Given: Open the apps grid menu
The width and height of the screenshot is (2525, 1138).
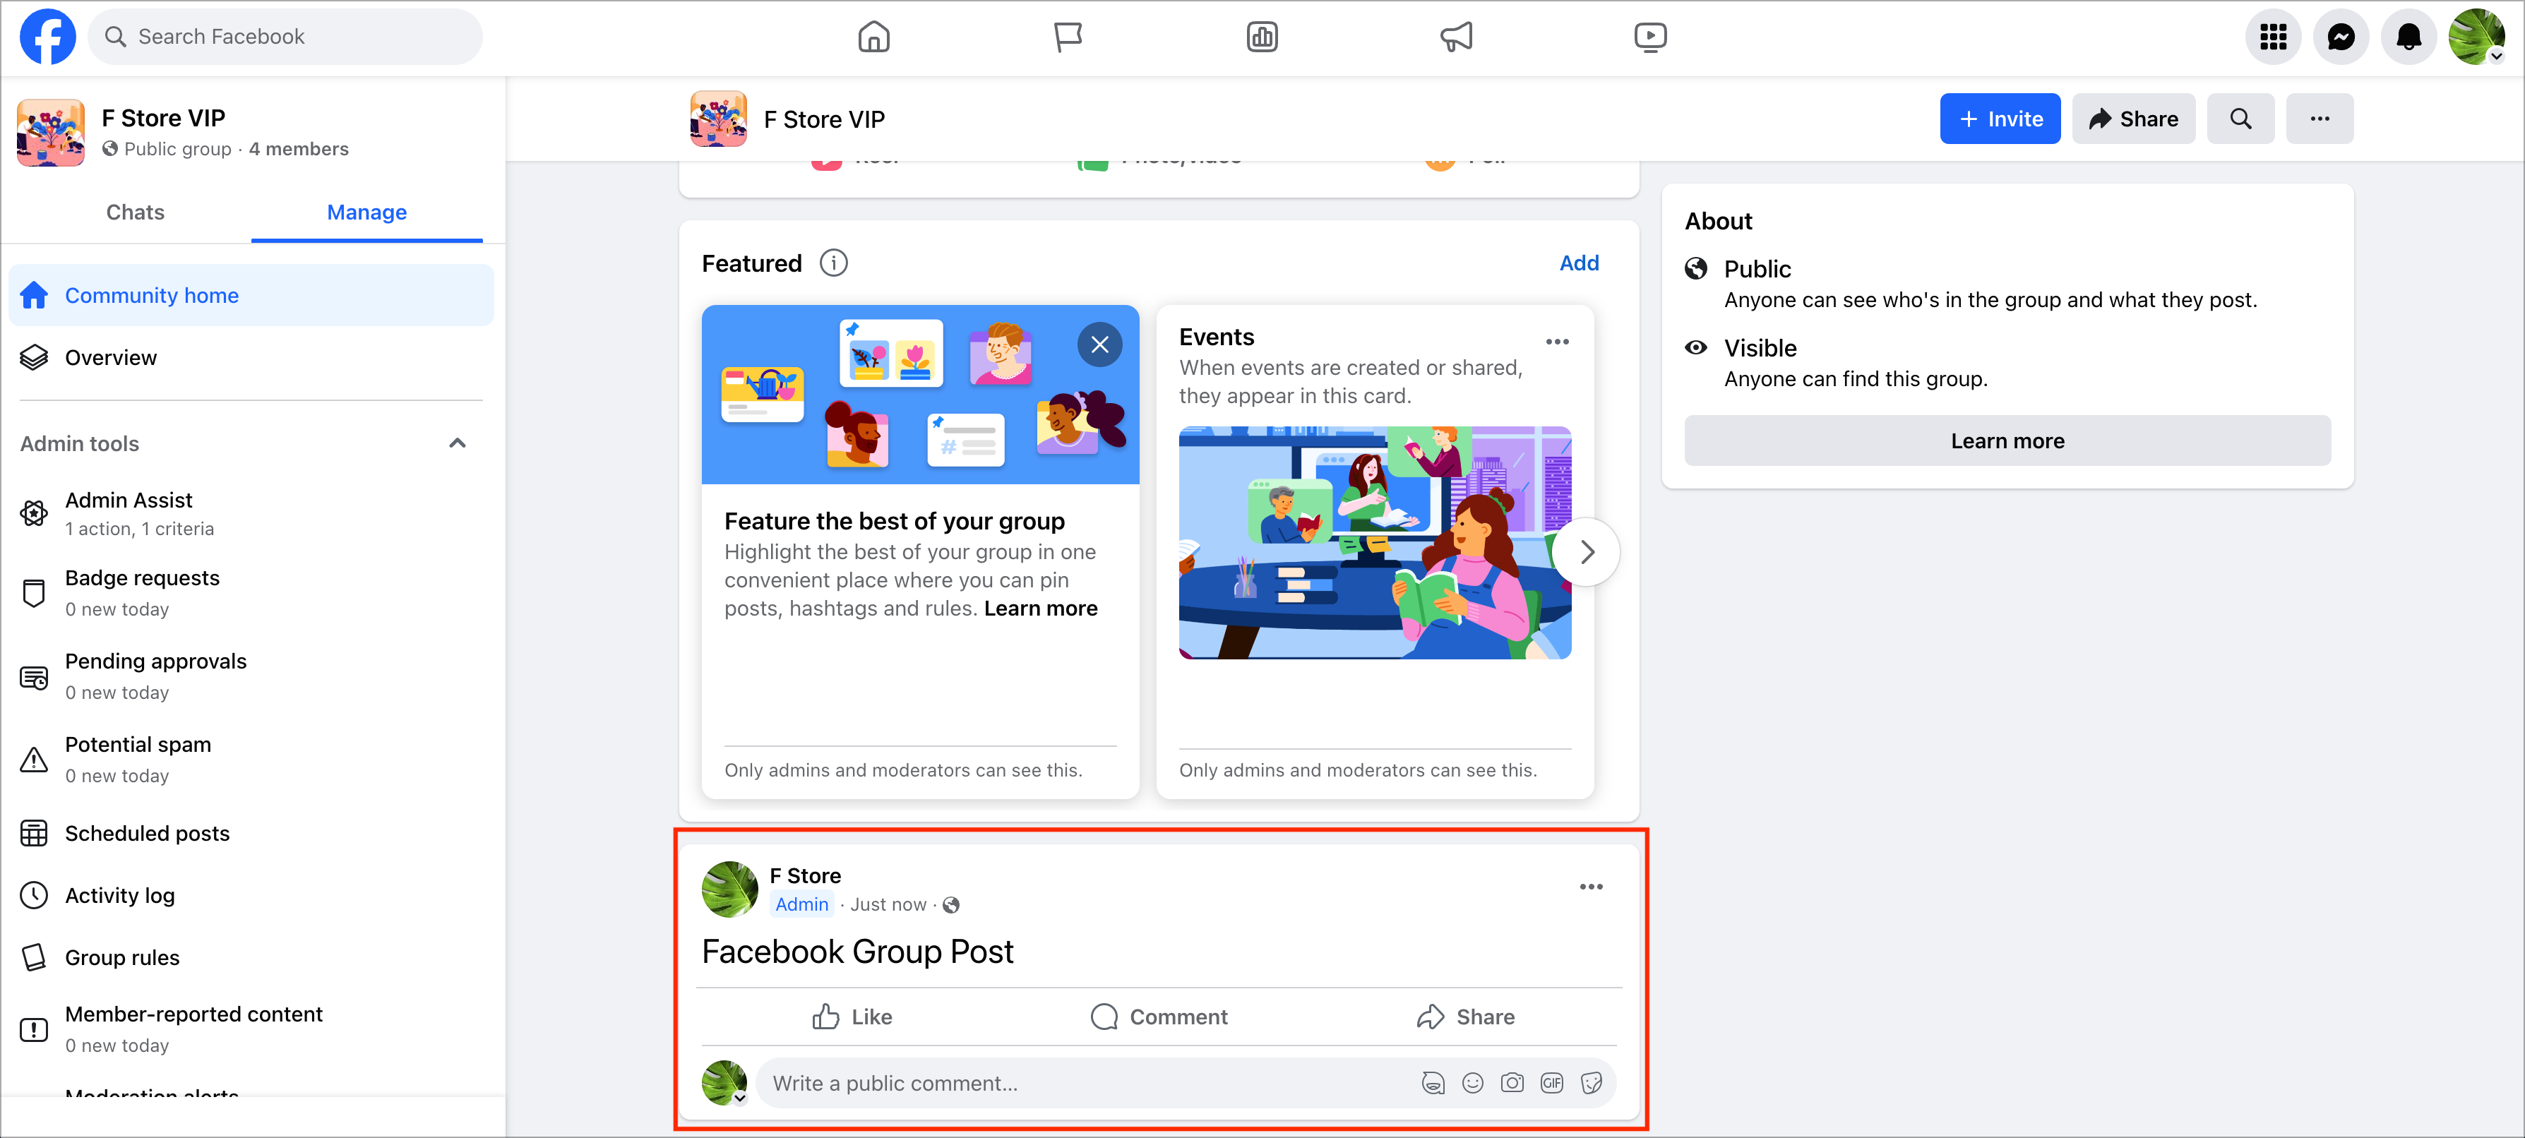Looking at the screenshot, I should click(2273, 37).
